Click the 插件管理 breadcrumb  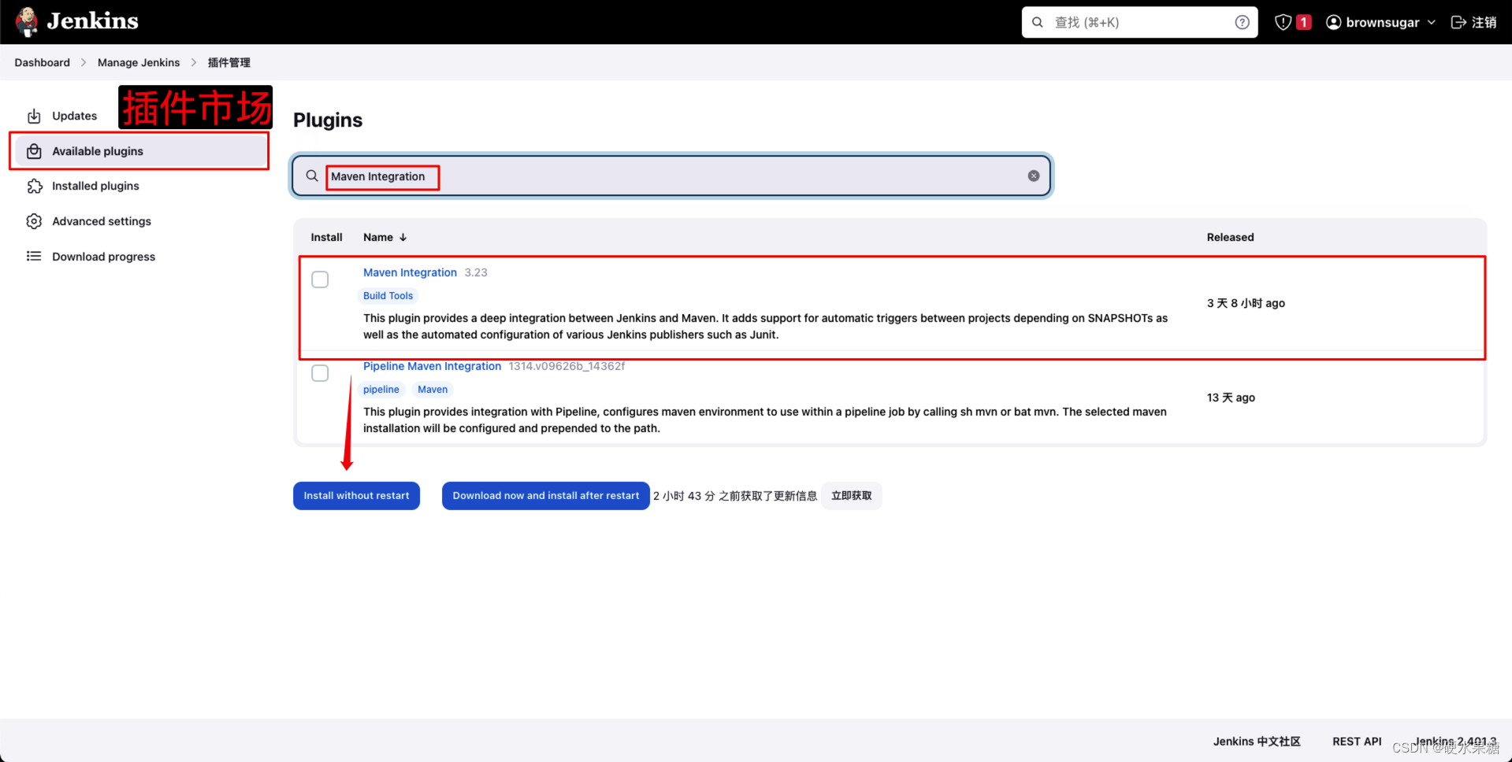228,62
